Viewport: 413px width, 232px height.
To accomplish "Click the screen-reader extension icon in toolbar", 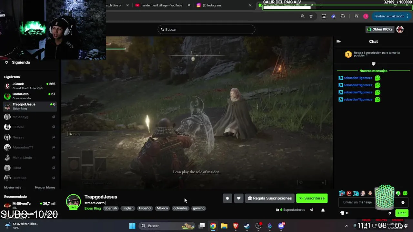I will 324,16.
